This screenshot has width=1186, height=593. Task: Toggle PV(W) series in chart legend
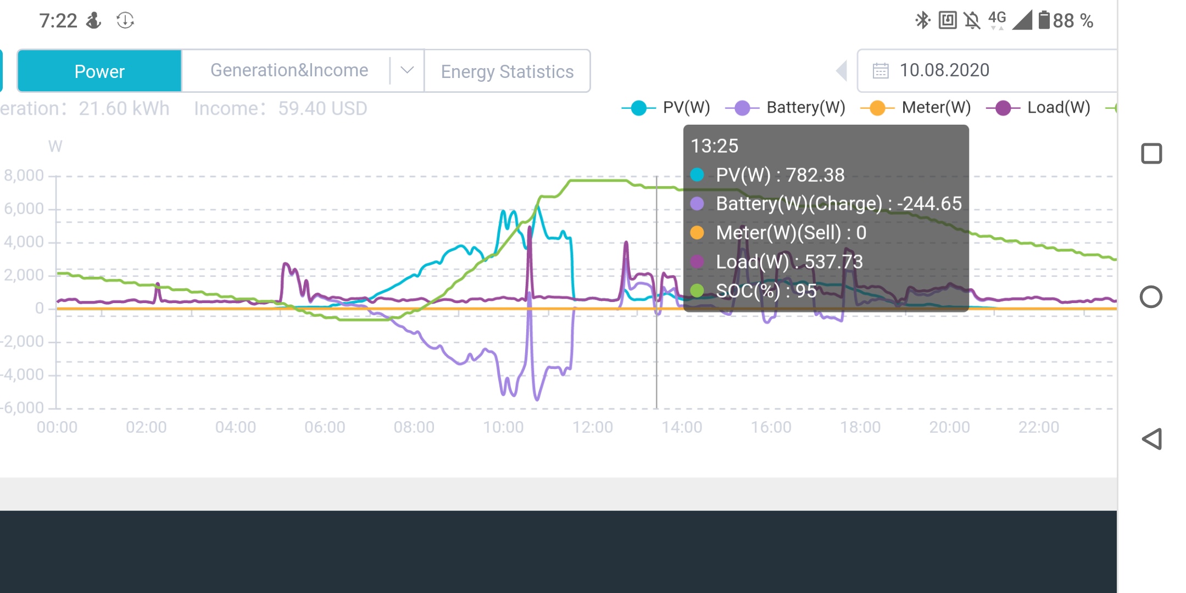point(666,108)
